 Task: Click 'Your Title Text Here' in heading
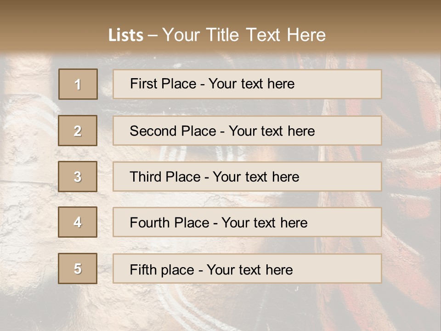(244, 35)
